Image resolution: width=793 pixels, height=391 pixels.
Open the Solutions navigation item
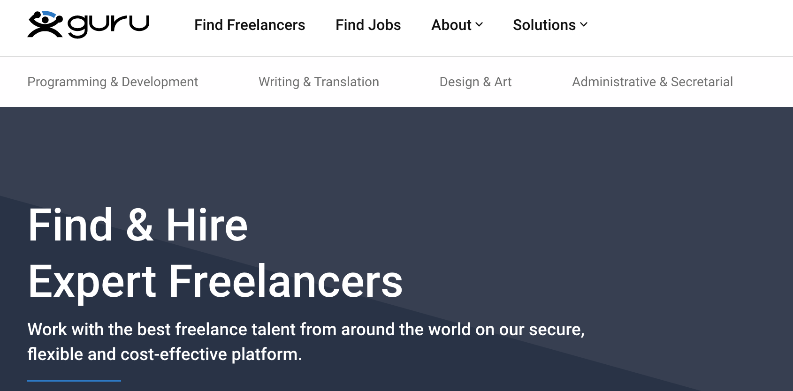pyautogui.click(x=545, y=25)
